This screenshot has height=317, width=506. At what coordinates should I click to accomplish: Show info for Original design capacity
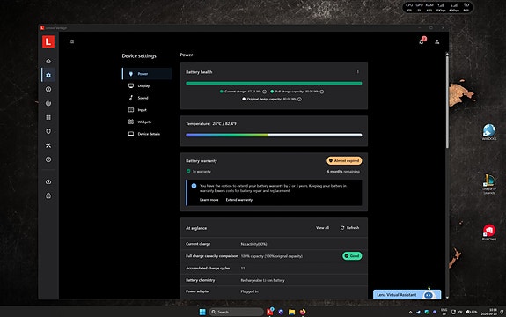click(x=299, y=100)
